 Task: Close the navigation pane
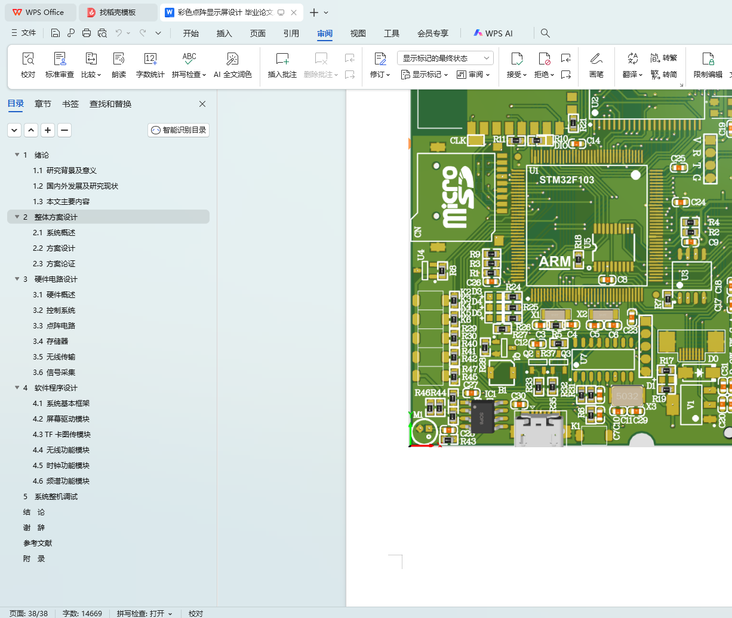tap(202, 104)
